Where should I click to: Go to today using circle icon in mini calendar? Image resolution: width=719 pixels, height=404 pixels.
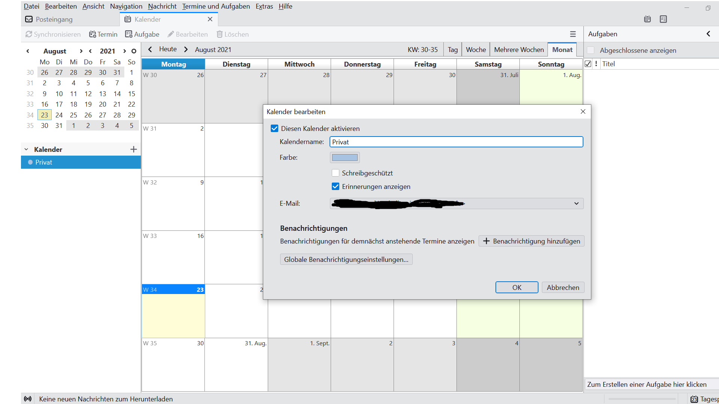(x=134, y=51)
